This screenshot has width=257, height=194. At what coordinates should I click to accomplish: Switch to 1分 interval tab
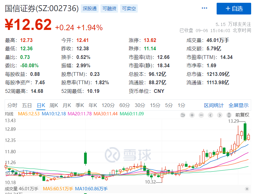click(182, 105)
